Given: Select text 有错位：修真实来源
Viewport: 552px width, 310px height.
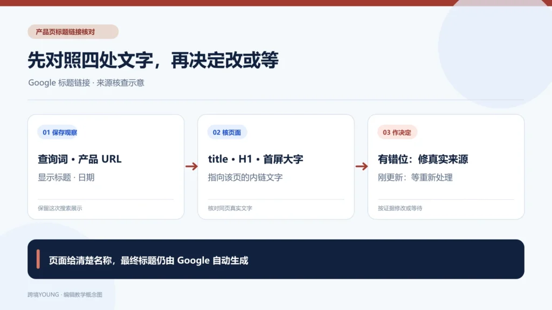Looking at the screenshot, I should 423,159.
